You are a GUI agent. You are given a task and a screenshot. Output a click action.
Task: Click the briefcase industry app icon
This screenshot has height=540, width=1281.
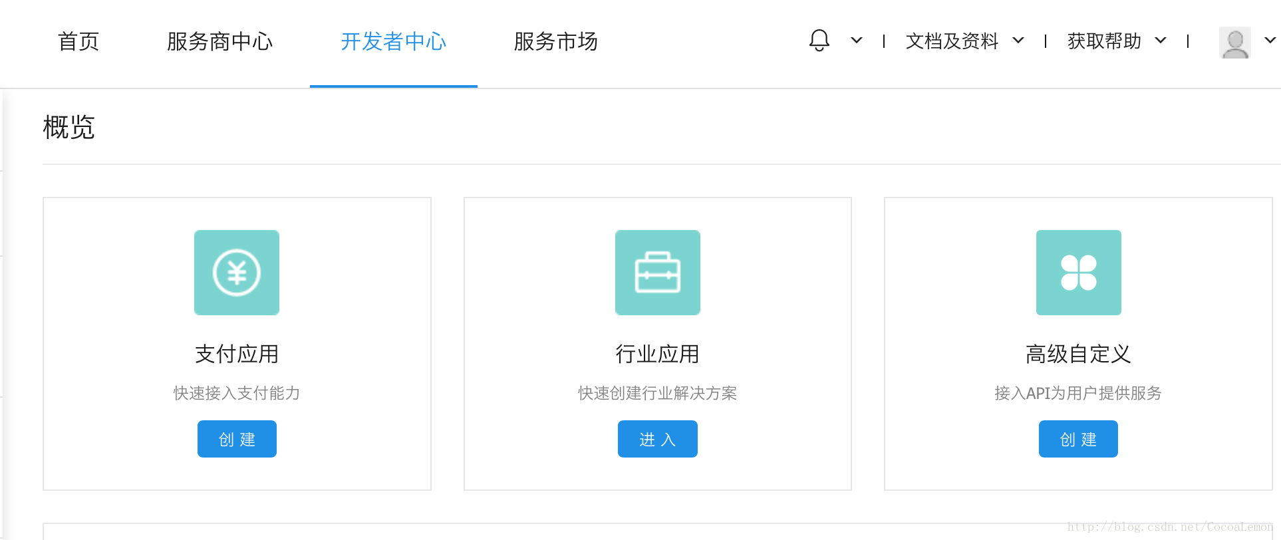(x=658, y=273)
